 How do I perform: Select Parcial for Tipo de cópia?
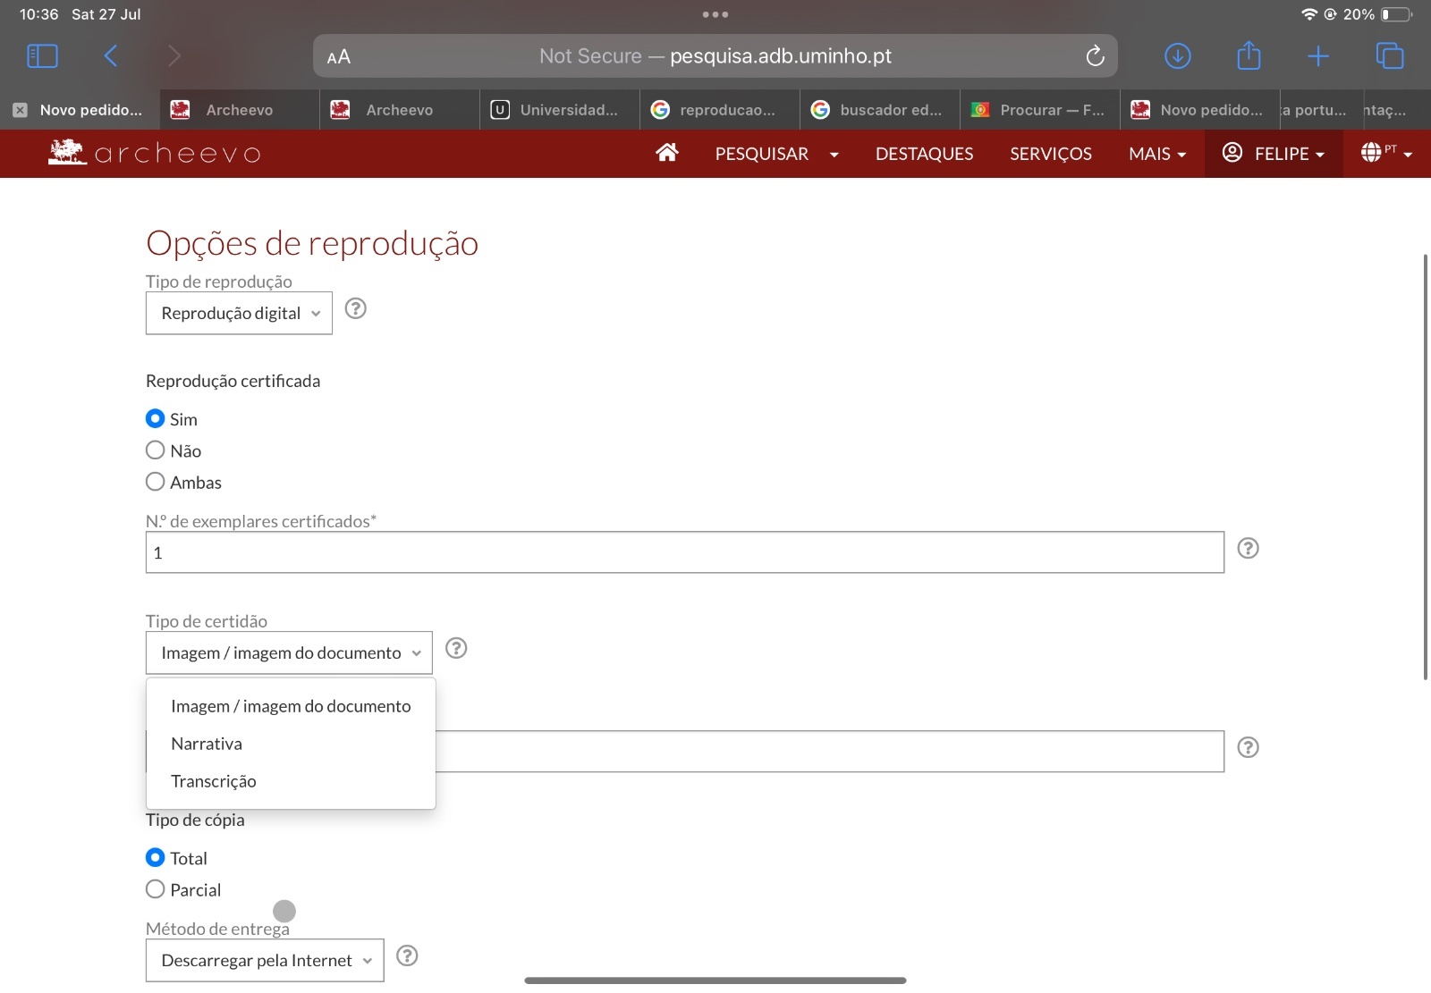coord(155,889)
